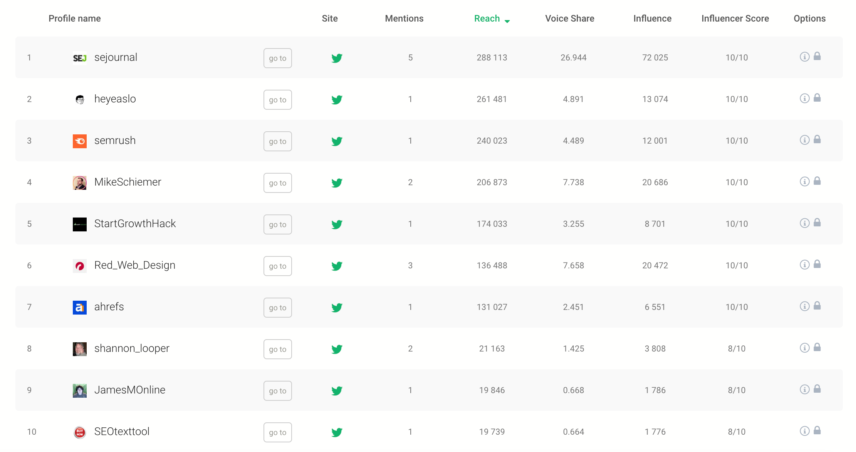Click the lock icon for heyeaslo
The image size is (856, 452).
(817, 98)
